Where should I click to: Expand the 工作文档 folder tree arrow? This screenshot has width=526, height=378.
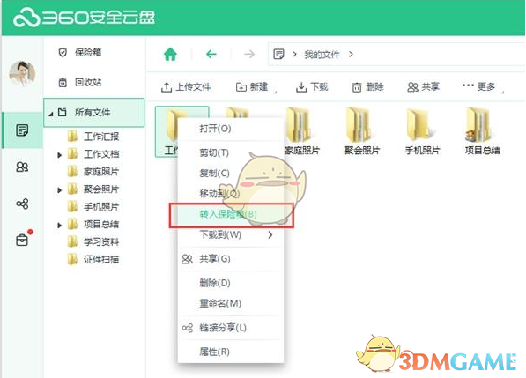59,155
